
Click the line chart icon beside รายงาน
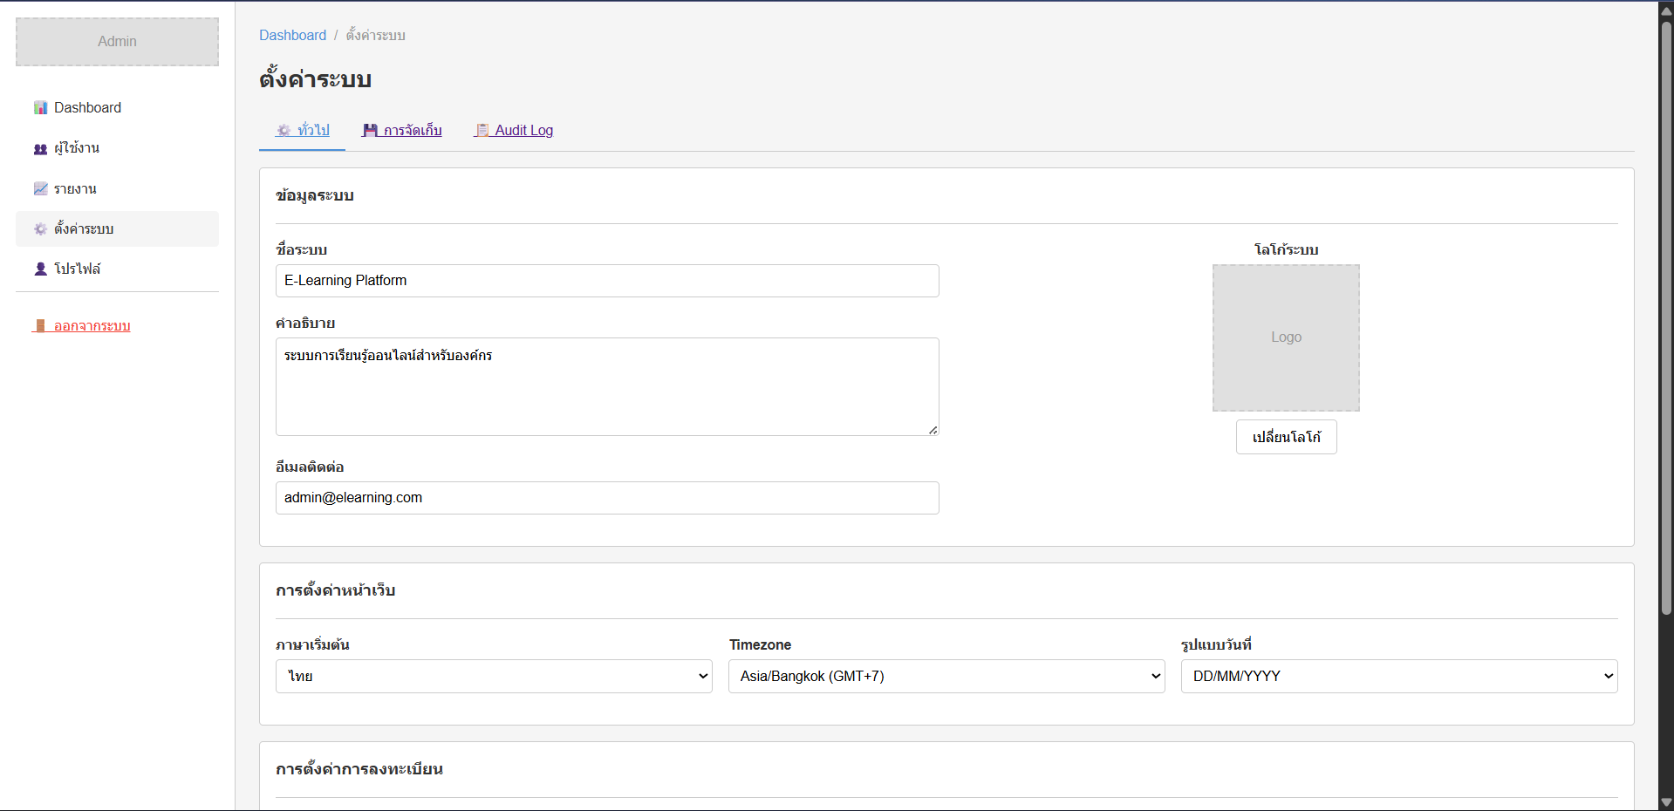point(40,188)
